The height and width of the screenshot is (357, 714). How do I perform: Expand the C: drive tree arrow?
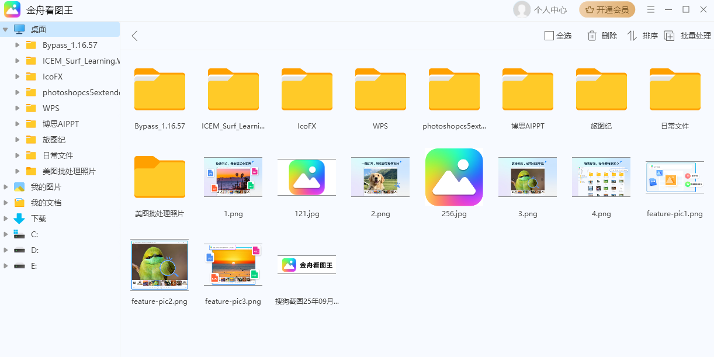(6, 234)
